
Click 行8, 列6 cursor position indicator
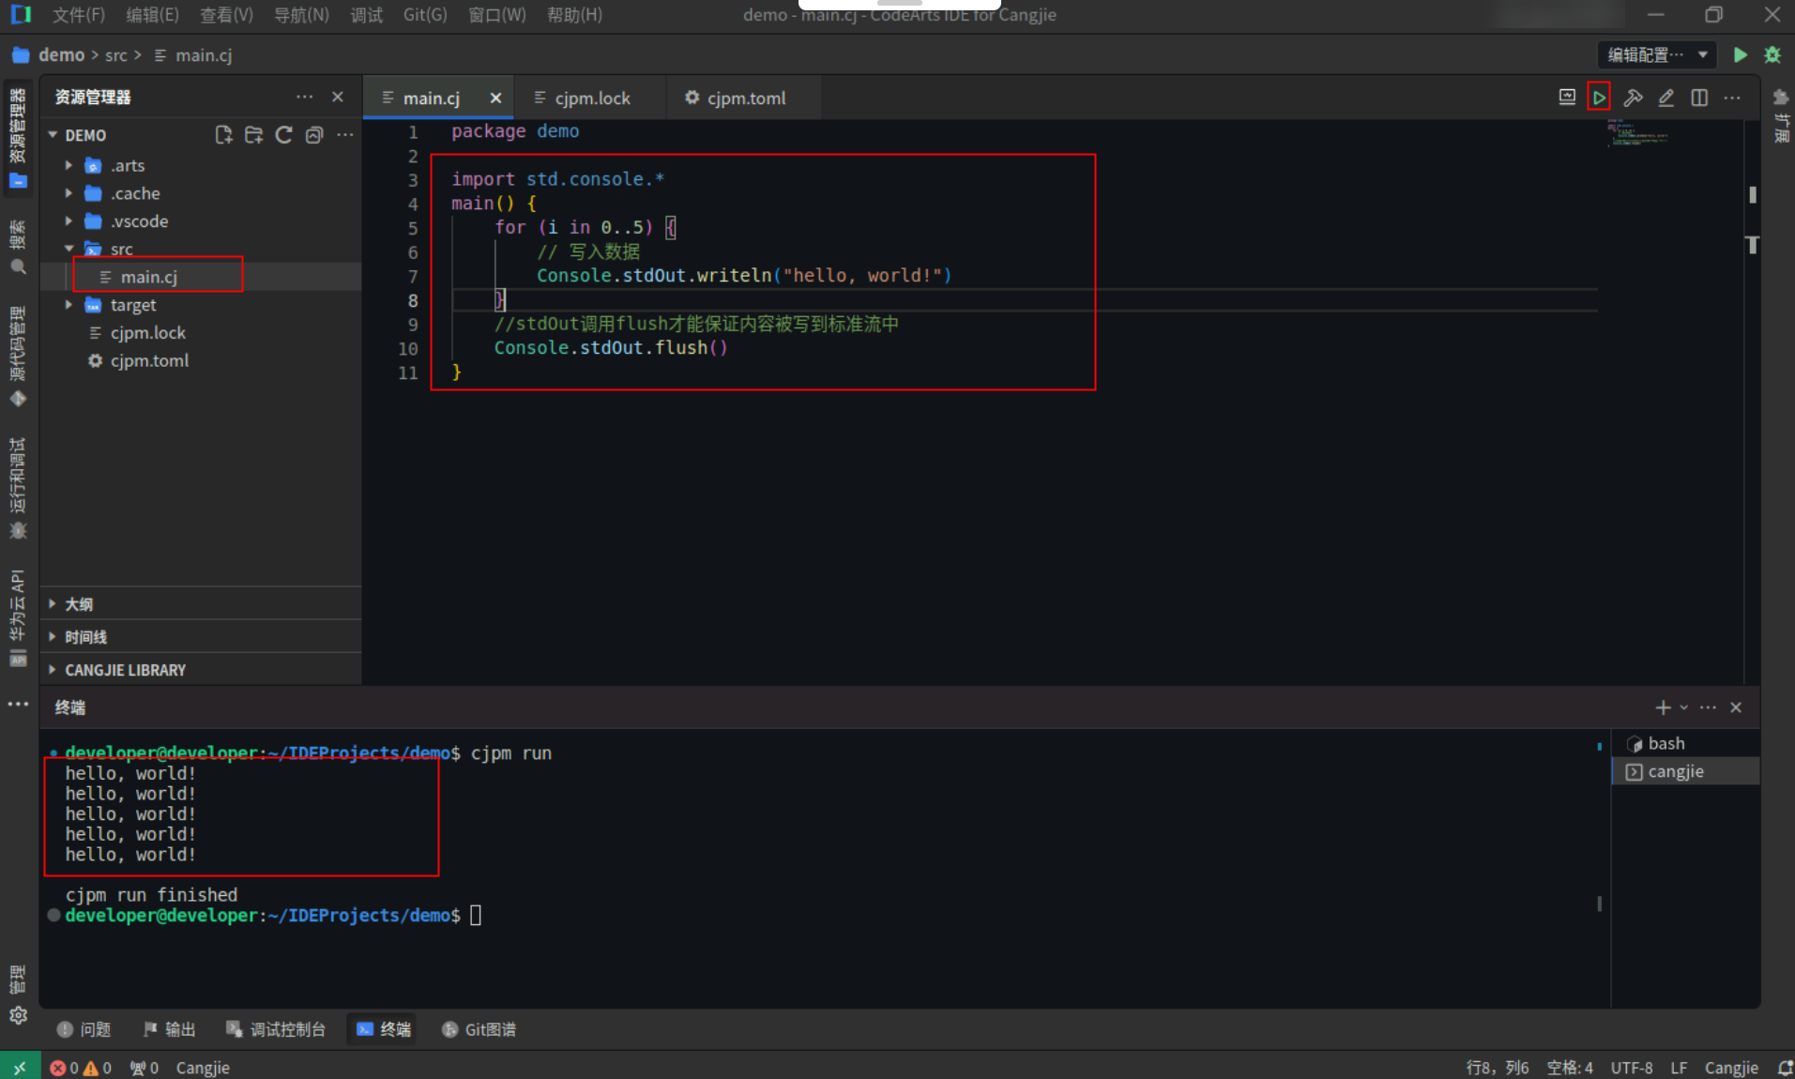[1498, 1068]
